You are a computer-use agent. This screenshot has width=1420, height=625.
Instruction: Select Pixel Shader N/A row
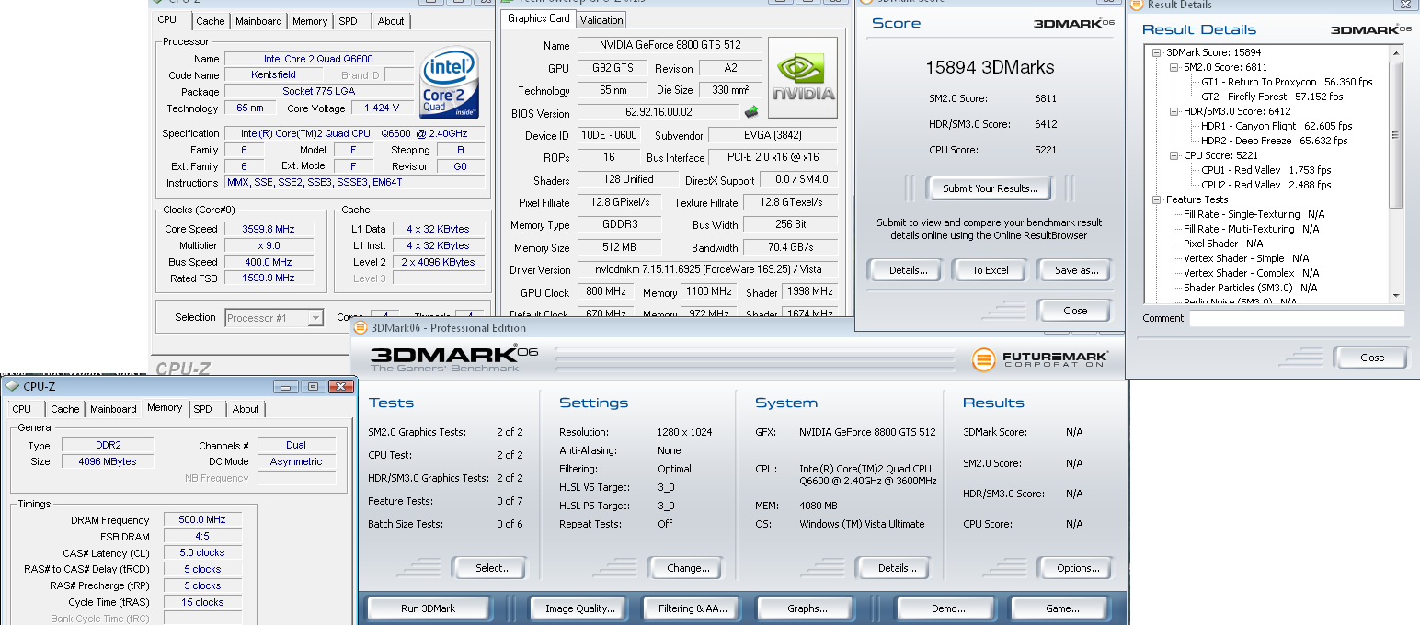1224,244
